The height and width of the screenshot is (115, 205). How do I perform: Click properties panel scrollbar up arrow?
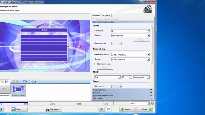click(x=152, y=25)
